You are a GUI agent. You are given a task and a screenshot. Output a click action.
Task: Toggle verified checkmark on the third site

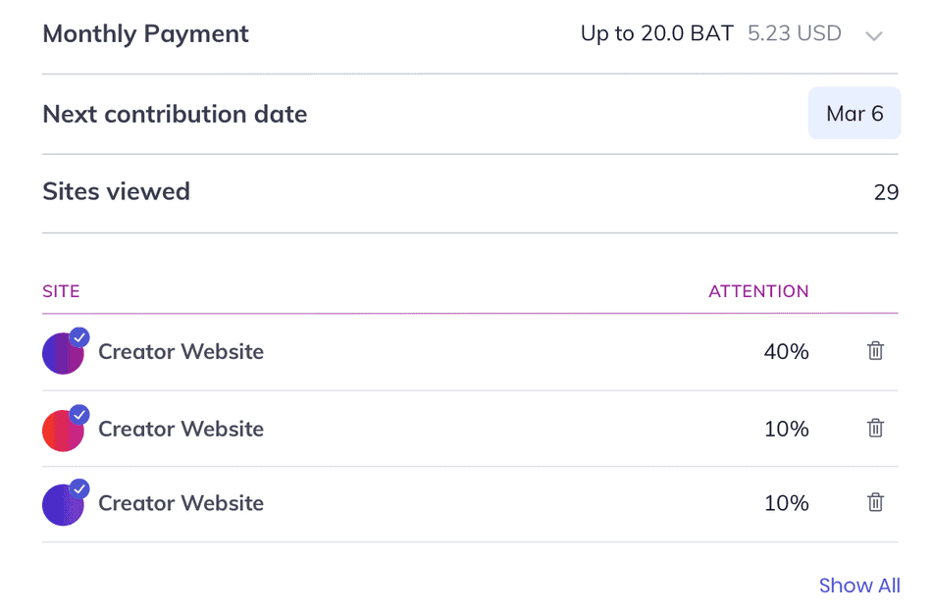(80, 487)
